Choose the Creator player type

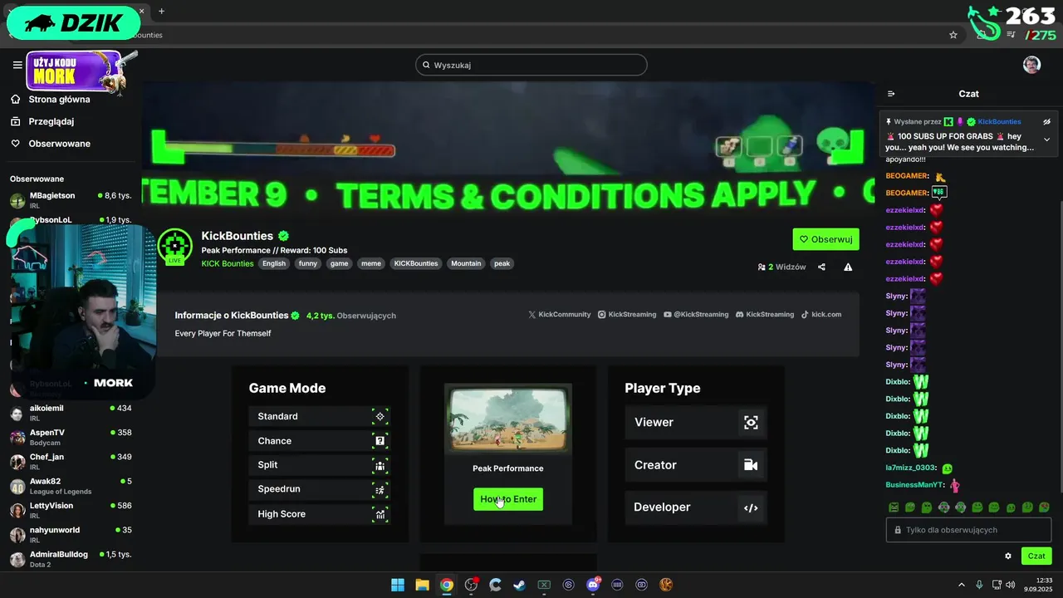(695, 465)
